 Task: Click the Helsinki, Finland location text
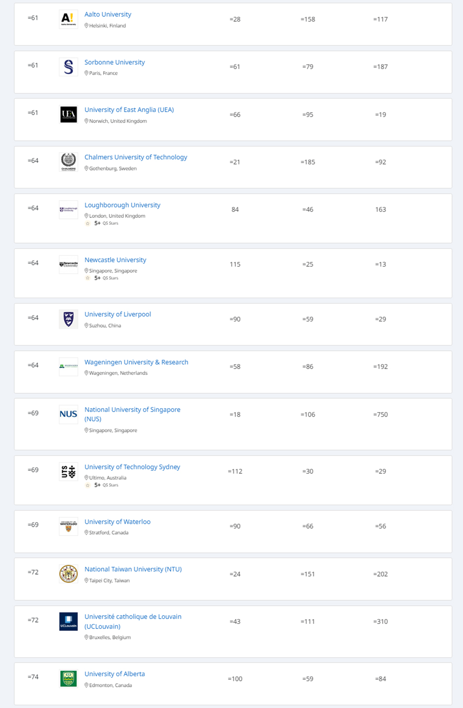pyautogui.click(x=107, y=26)
